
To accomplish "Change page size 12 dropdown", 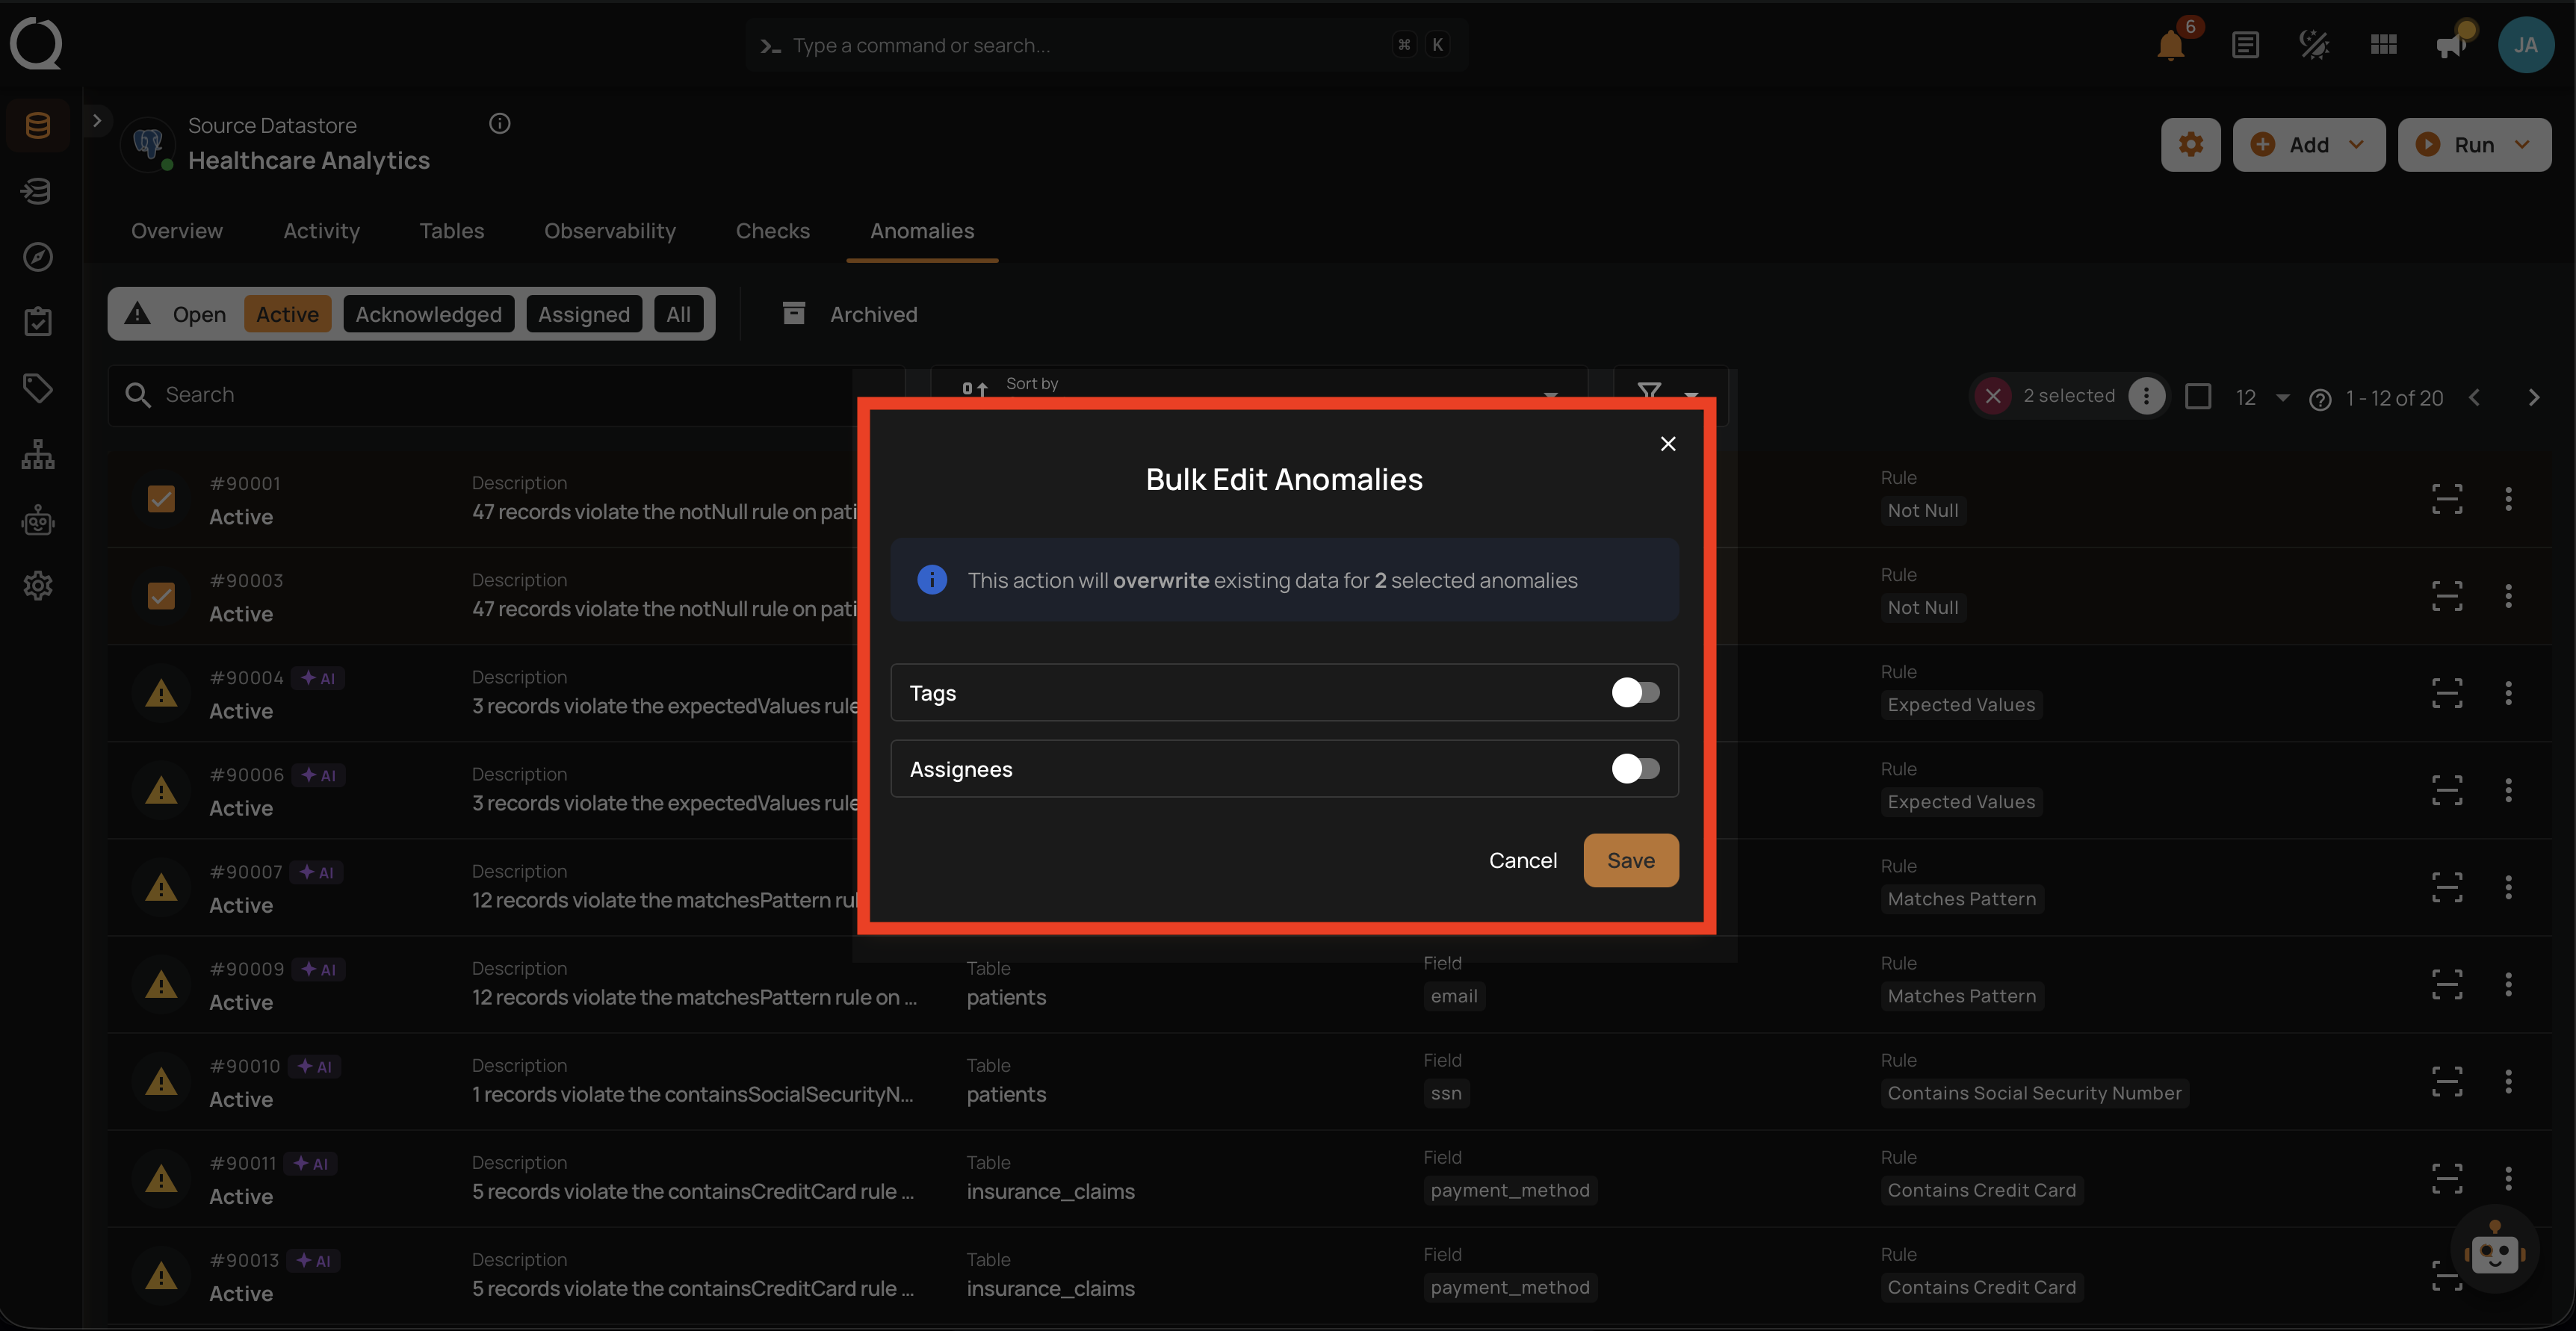I will click(x=2262, y=397).
